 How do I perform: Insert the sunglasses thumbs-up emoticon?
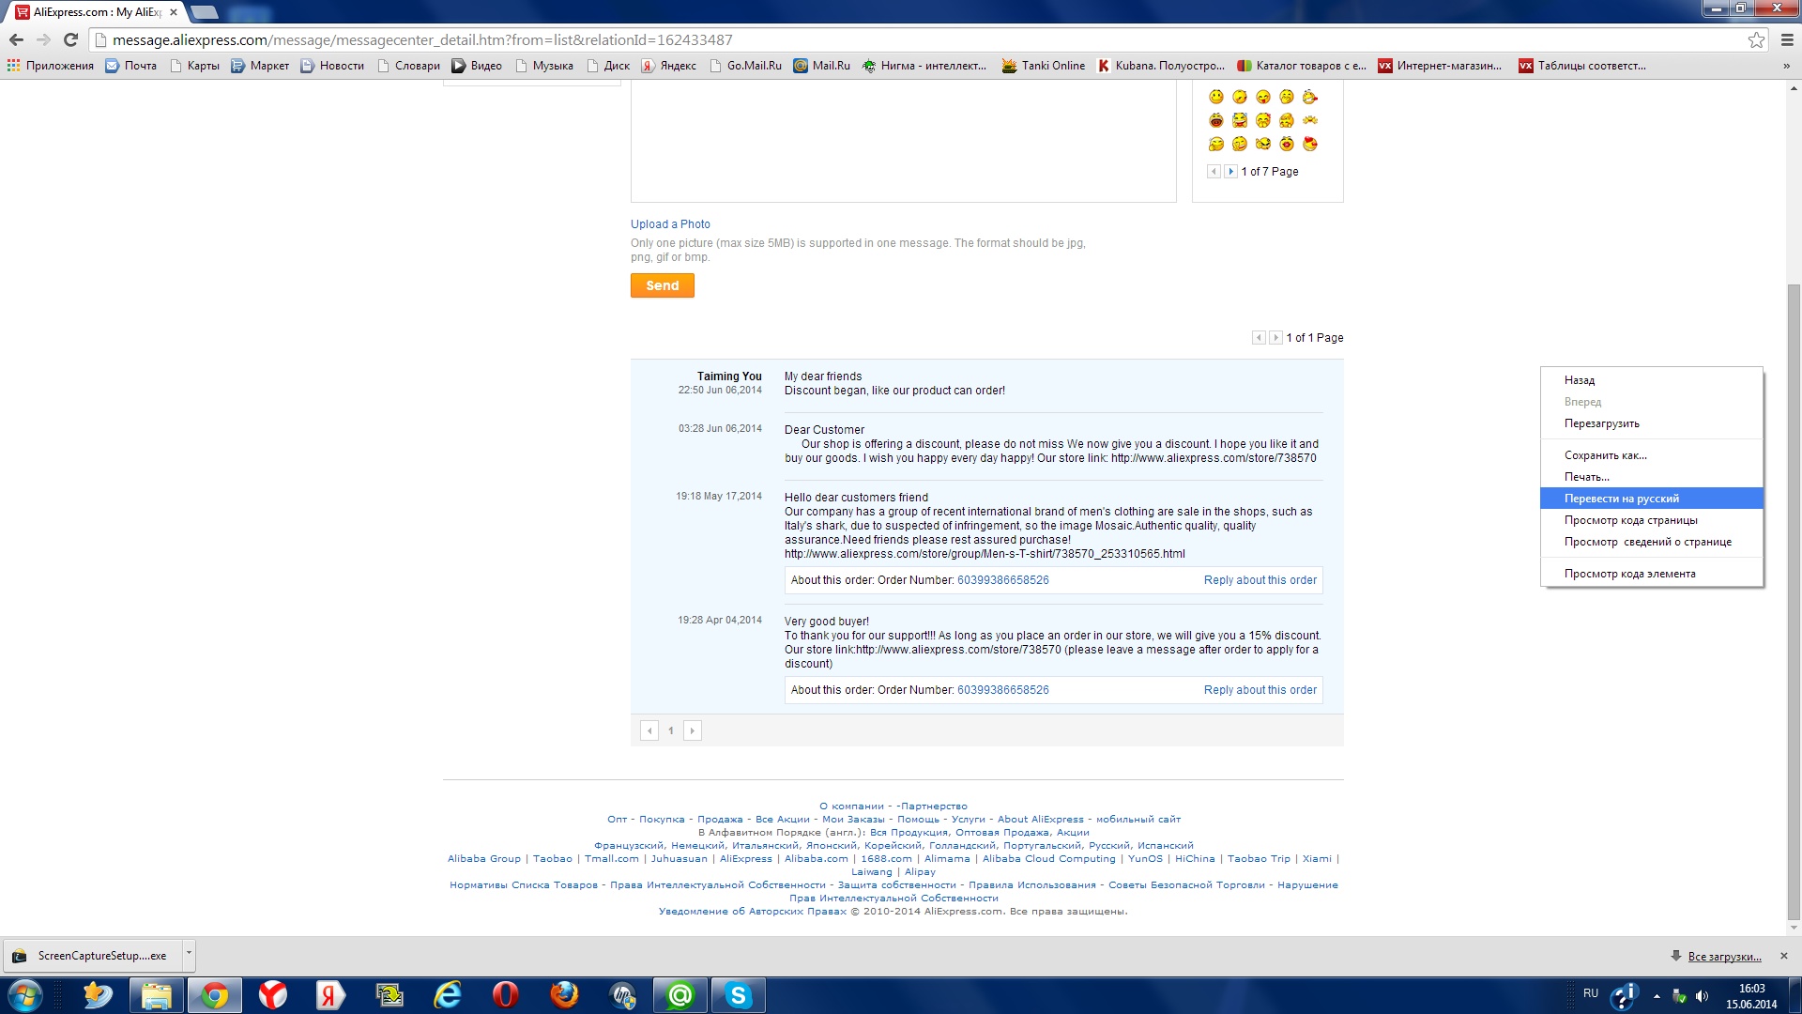(1263, 144)
